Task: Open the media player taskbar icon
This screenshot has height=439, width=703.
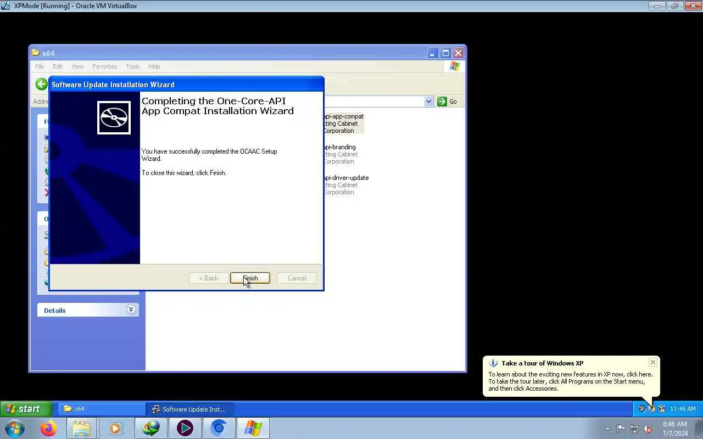Action: (116, 428)
